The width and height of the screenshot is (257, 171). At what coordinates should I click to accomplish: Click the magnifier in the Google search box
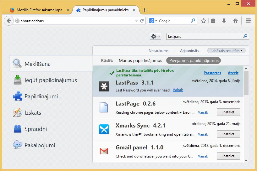pos(193,21)
